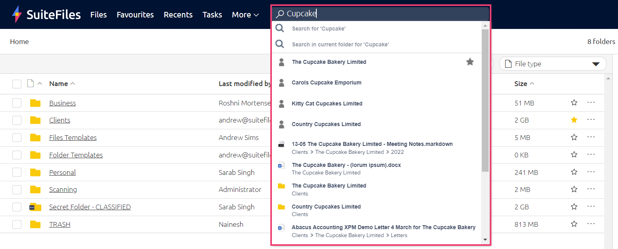Expand the More navigation menu
618x249 pixels.
(245, 15)
